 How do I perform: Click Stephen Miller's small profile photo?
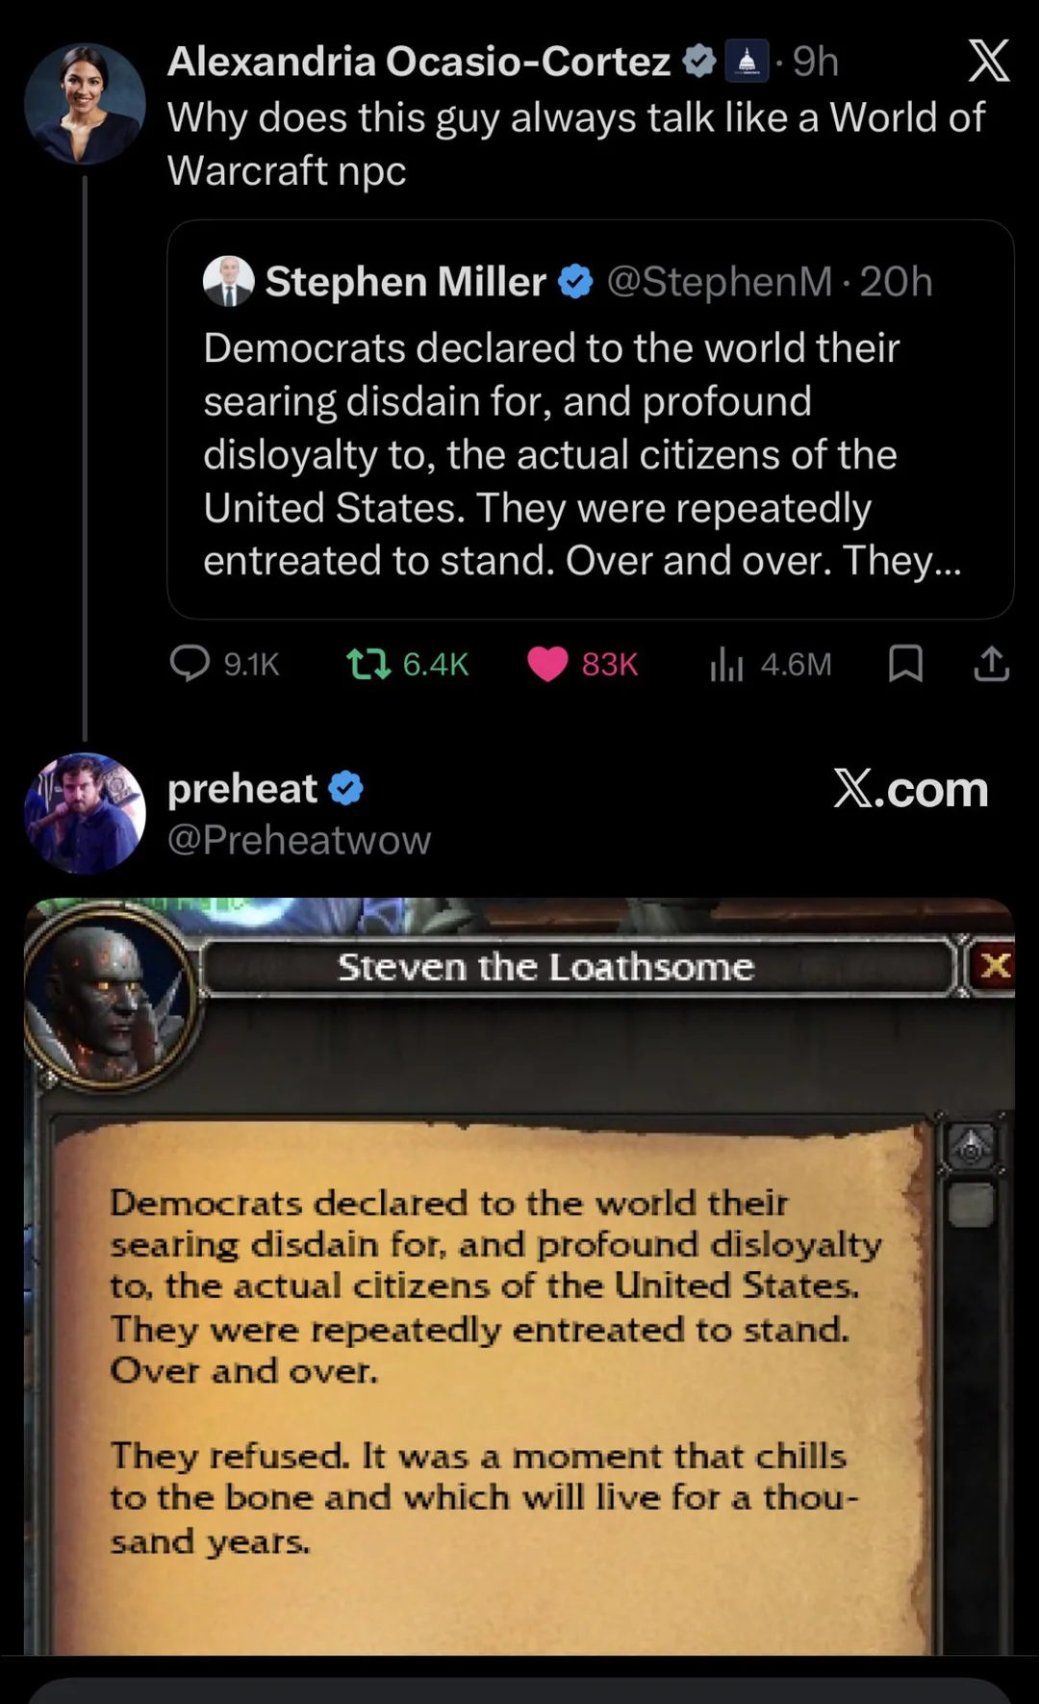click(228, 281)
